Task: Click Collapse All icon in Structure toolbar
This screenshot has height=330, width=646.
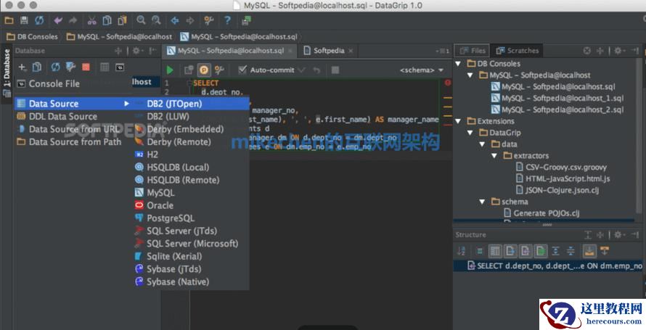Action: tap(571, 251)
